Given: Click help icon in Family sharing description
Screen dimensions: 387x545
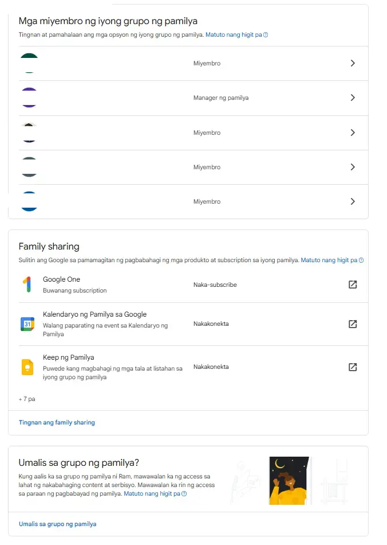Looking at the screenshot, I should pos(361,260).
